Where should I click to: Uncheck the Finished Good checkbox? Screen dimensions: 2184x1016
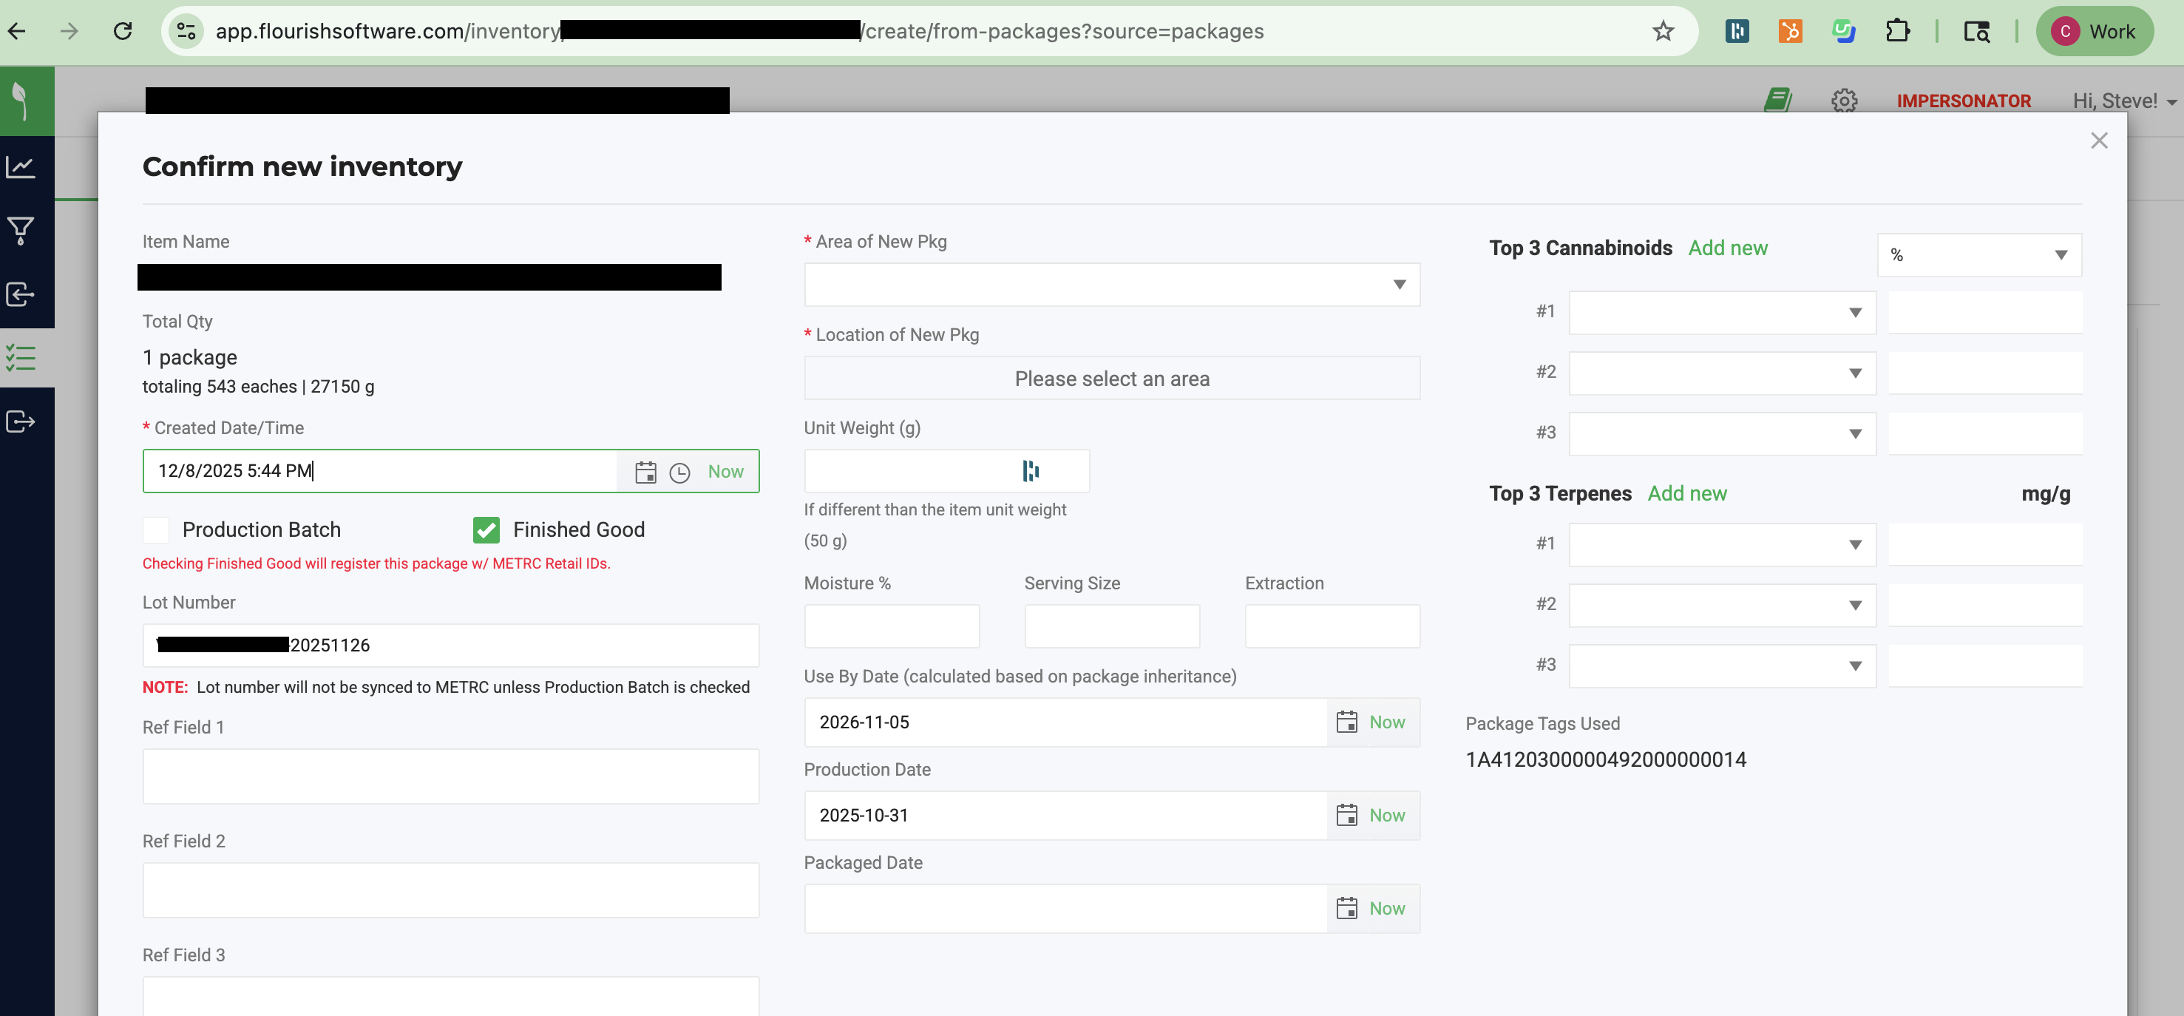[x=486, y=530]
